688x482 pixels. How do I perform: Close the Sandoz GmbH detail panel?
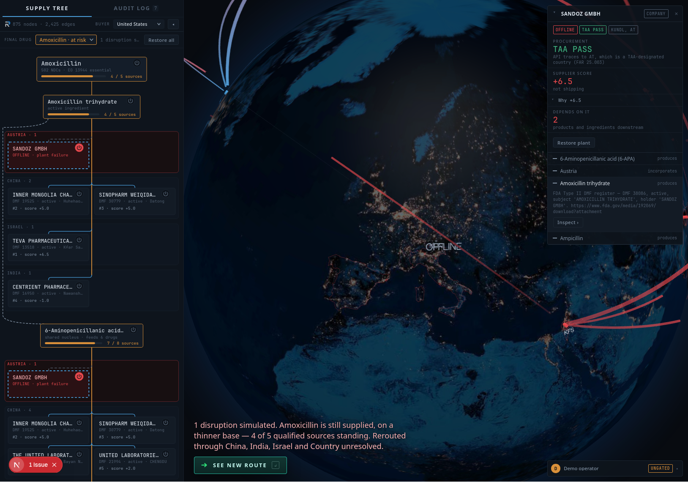point(676,14)
